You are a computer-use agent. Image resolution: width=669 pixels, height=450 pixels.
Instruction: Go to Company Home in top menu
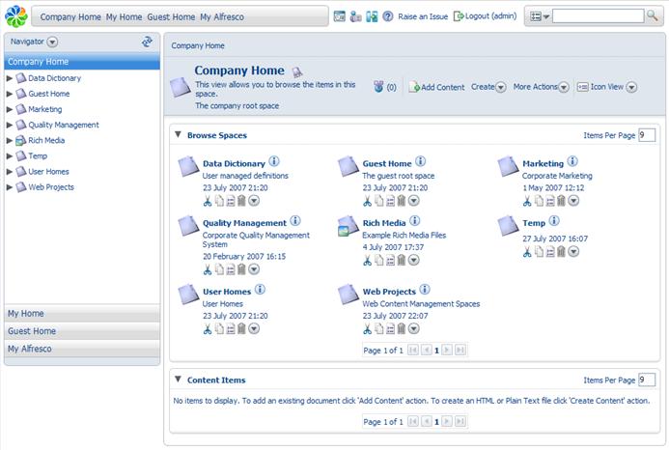pos(70,17)
